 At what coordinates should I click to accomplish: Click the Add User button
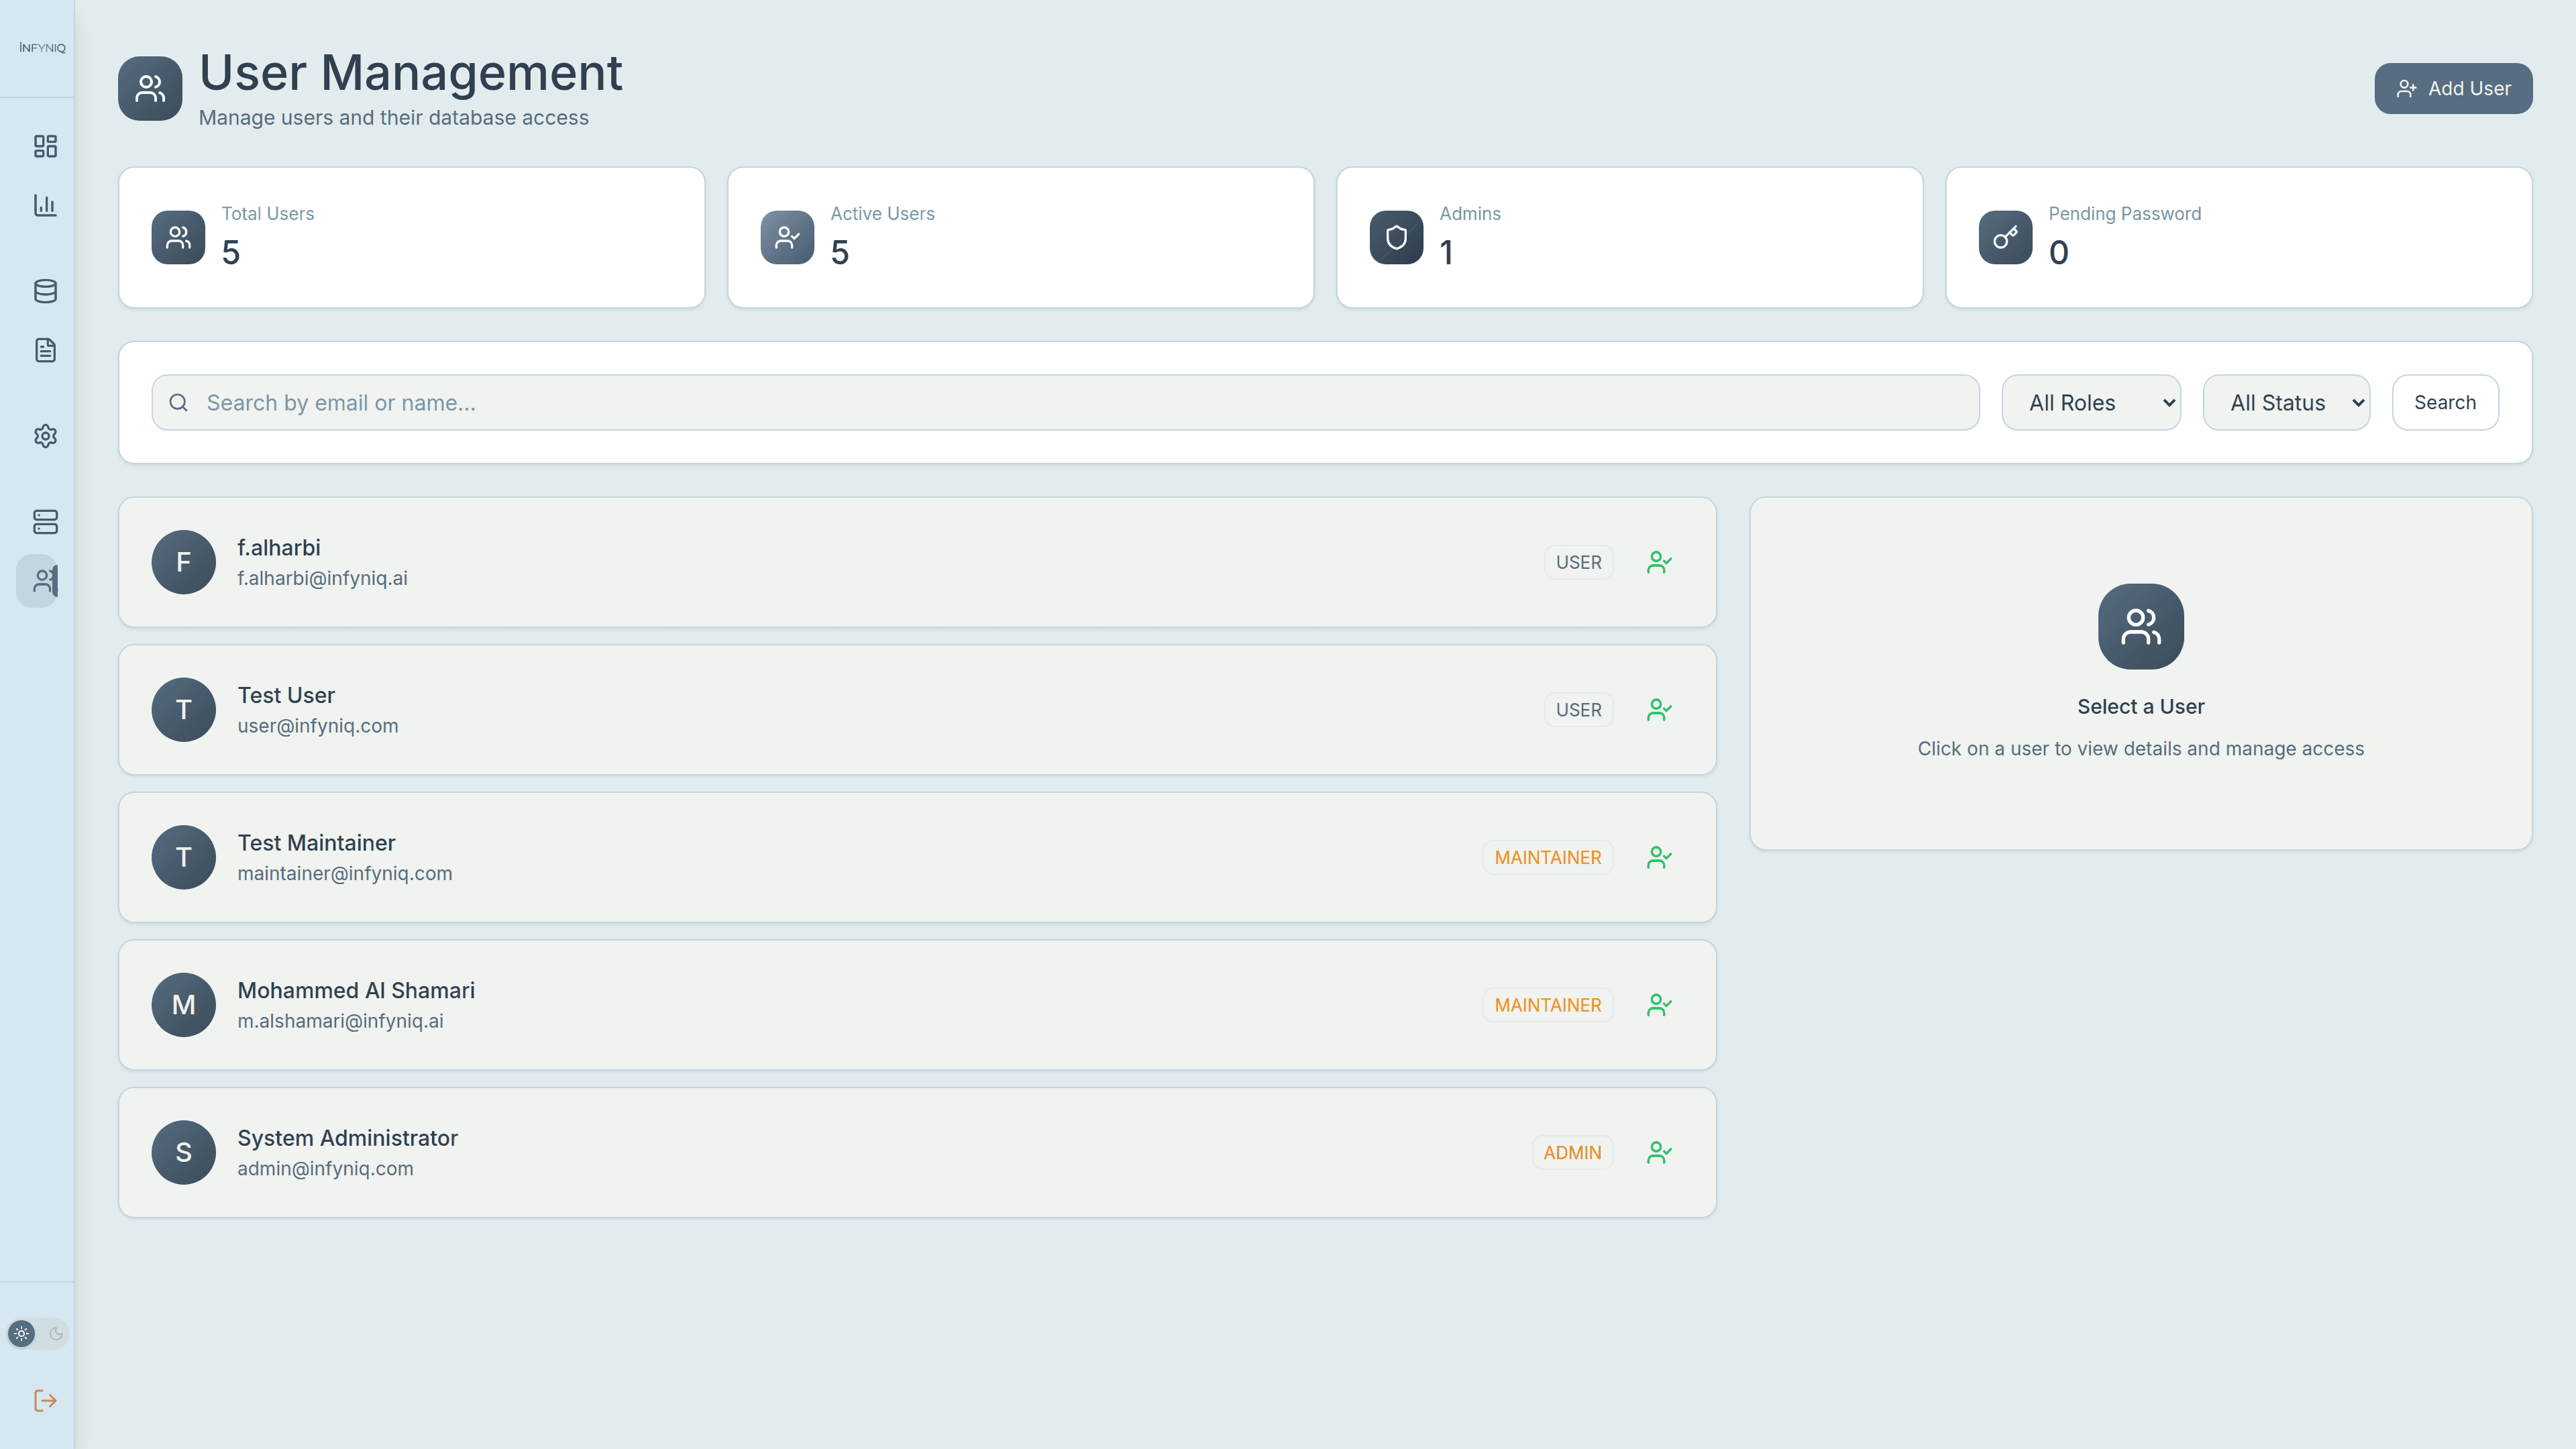click(x=2453, y=88)
